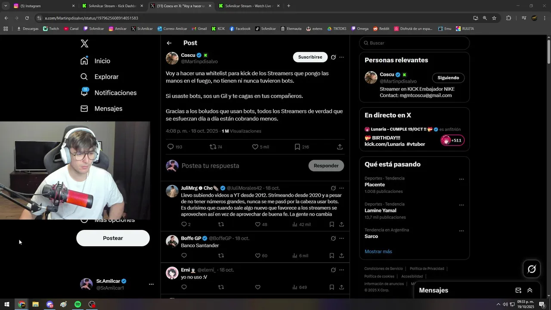Click Suscribirse button on Coscu's post
The width and height of the screenshot is (551, 310).
(x=310, y=57)
